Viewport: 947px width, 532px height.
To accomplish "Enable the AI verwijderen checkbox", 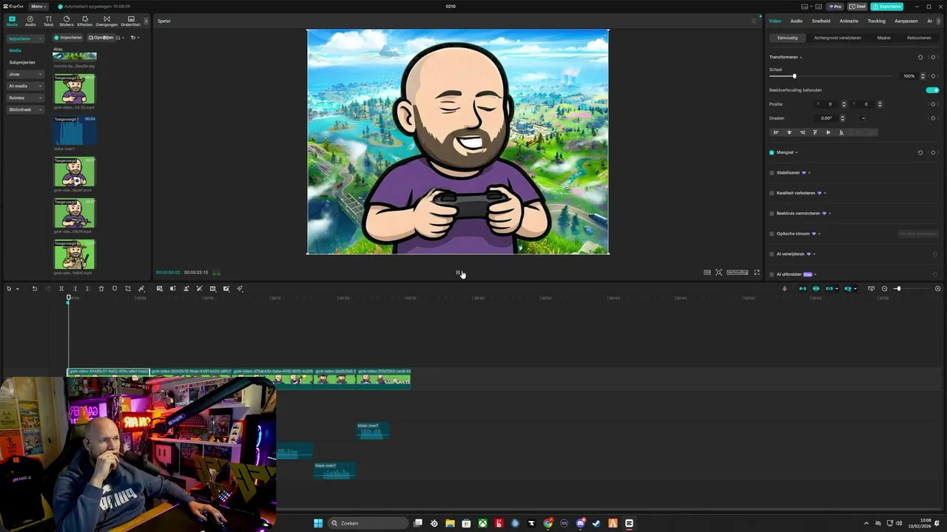I will click(x=772, y=254).
